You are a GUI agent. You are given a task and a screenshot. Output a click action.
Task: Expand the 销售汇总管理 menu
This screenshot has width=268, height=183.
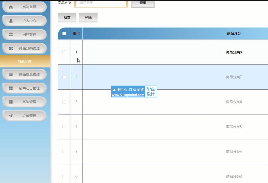pyautogui.click(x=24, y=88)
